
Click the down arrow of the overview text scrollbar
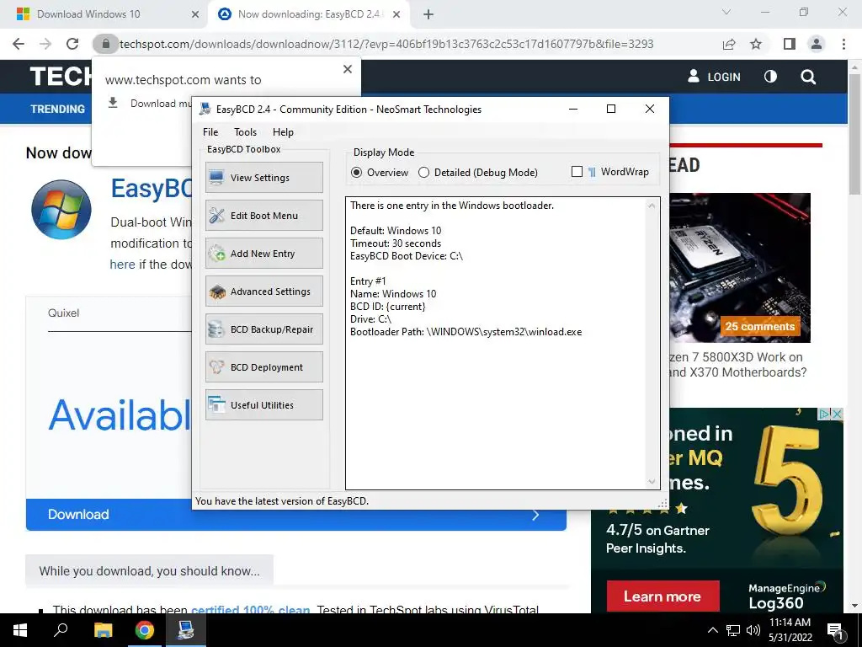(x=652, y=481)
